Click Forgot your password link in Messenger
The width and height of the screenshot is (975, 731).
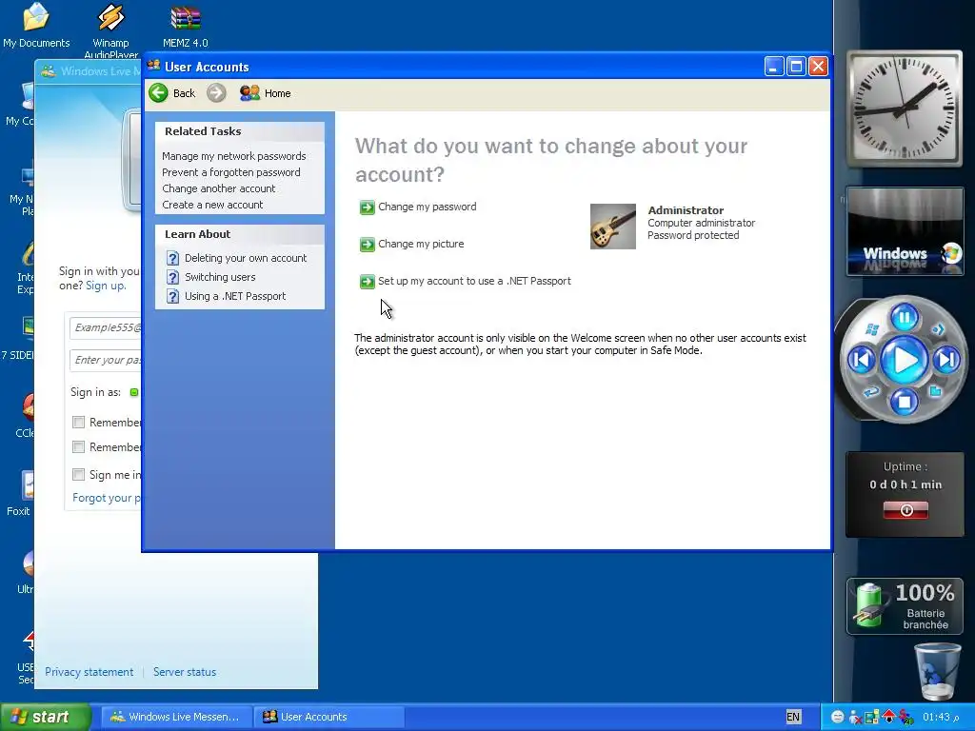(107, 498)
